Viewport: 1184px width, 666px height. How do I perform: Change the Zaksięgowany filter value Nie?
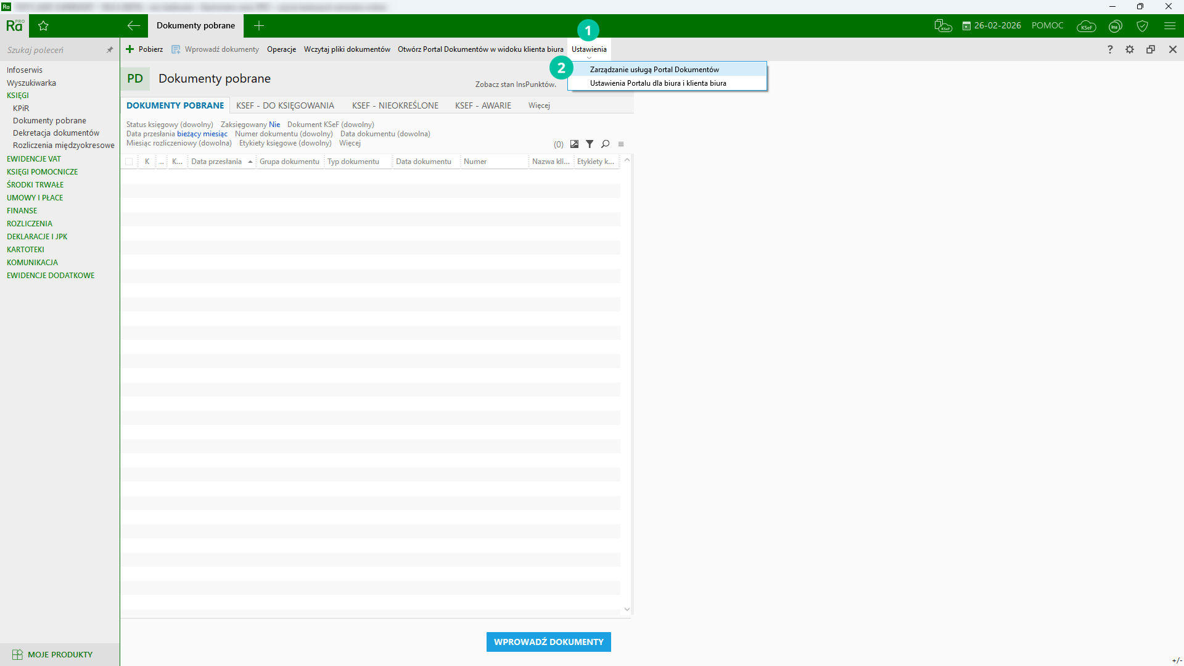coord(274,125)
